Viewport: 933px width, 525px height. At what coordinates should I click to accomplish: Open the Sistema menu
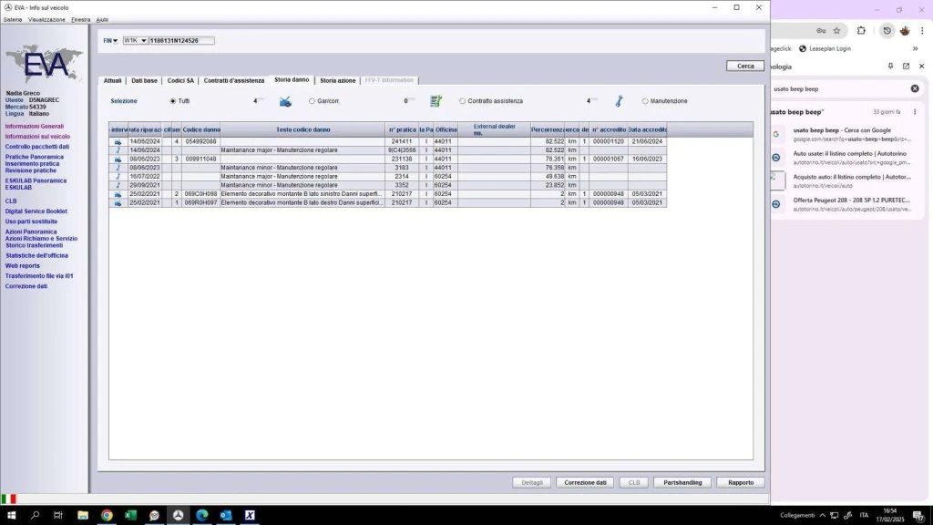(13, 20)
